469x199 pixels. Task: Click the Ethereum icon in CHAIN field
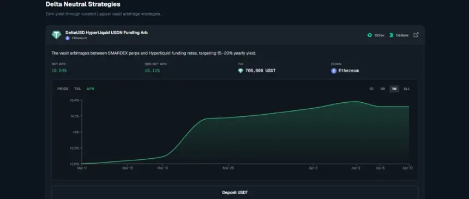[x=334, y=71]
